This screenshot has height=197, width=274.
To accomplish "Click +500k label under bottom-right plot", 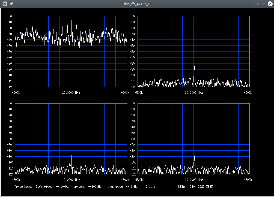I will tap(248, 180).
